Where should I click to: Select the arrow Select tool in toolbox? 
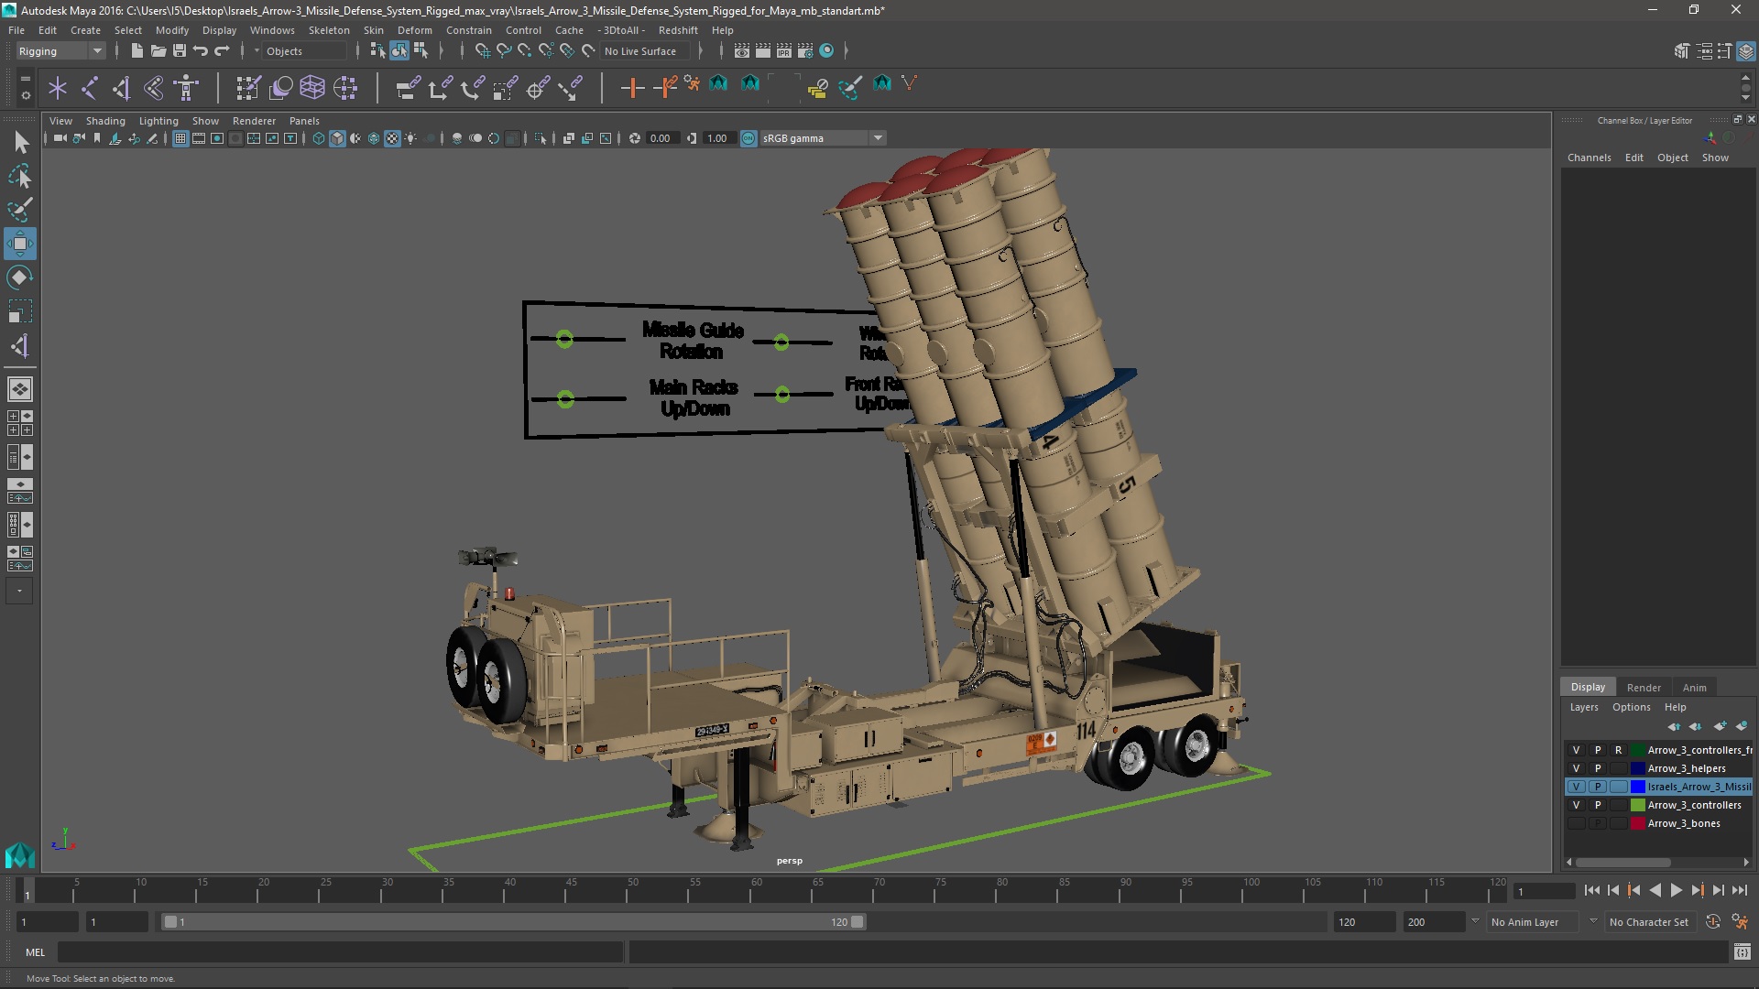click(x=20, y=142)
